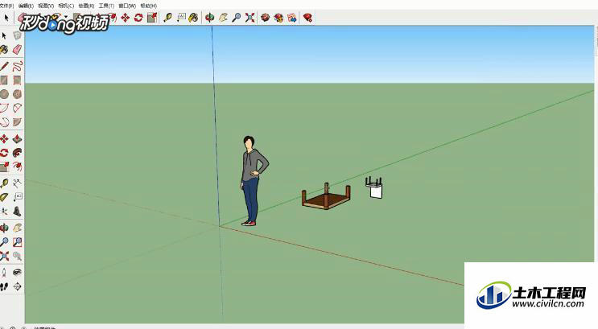The image size is (598, 329).
Task: Select the Freehand squiggle tool
Action: coord(17,66)
